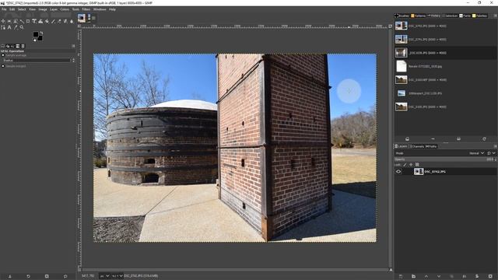Switch to the Brushes tab
The image size is (498, 280).
click(x=402, y=16)
